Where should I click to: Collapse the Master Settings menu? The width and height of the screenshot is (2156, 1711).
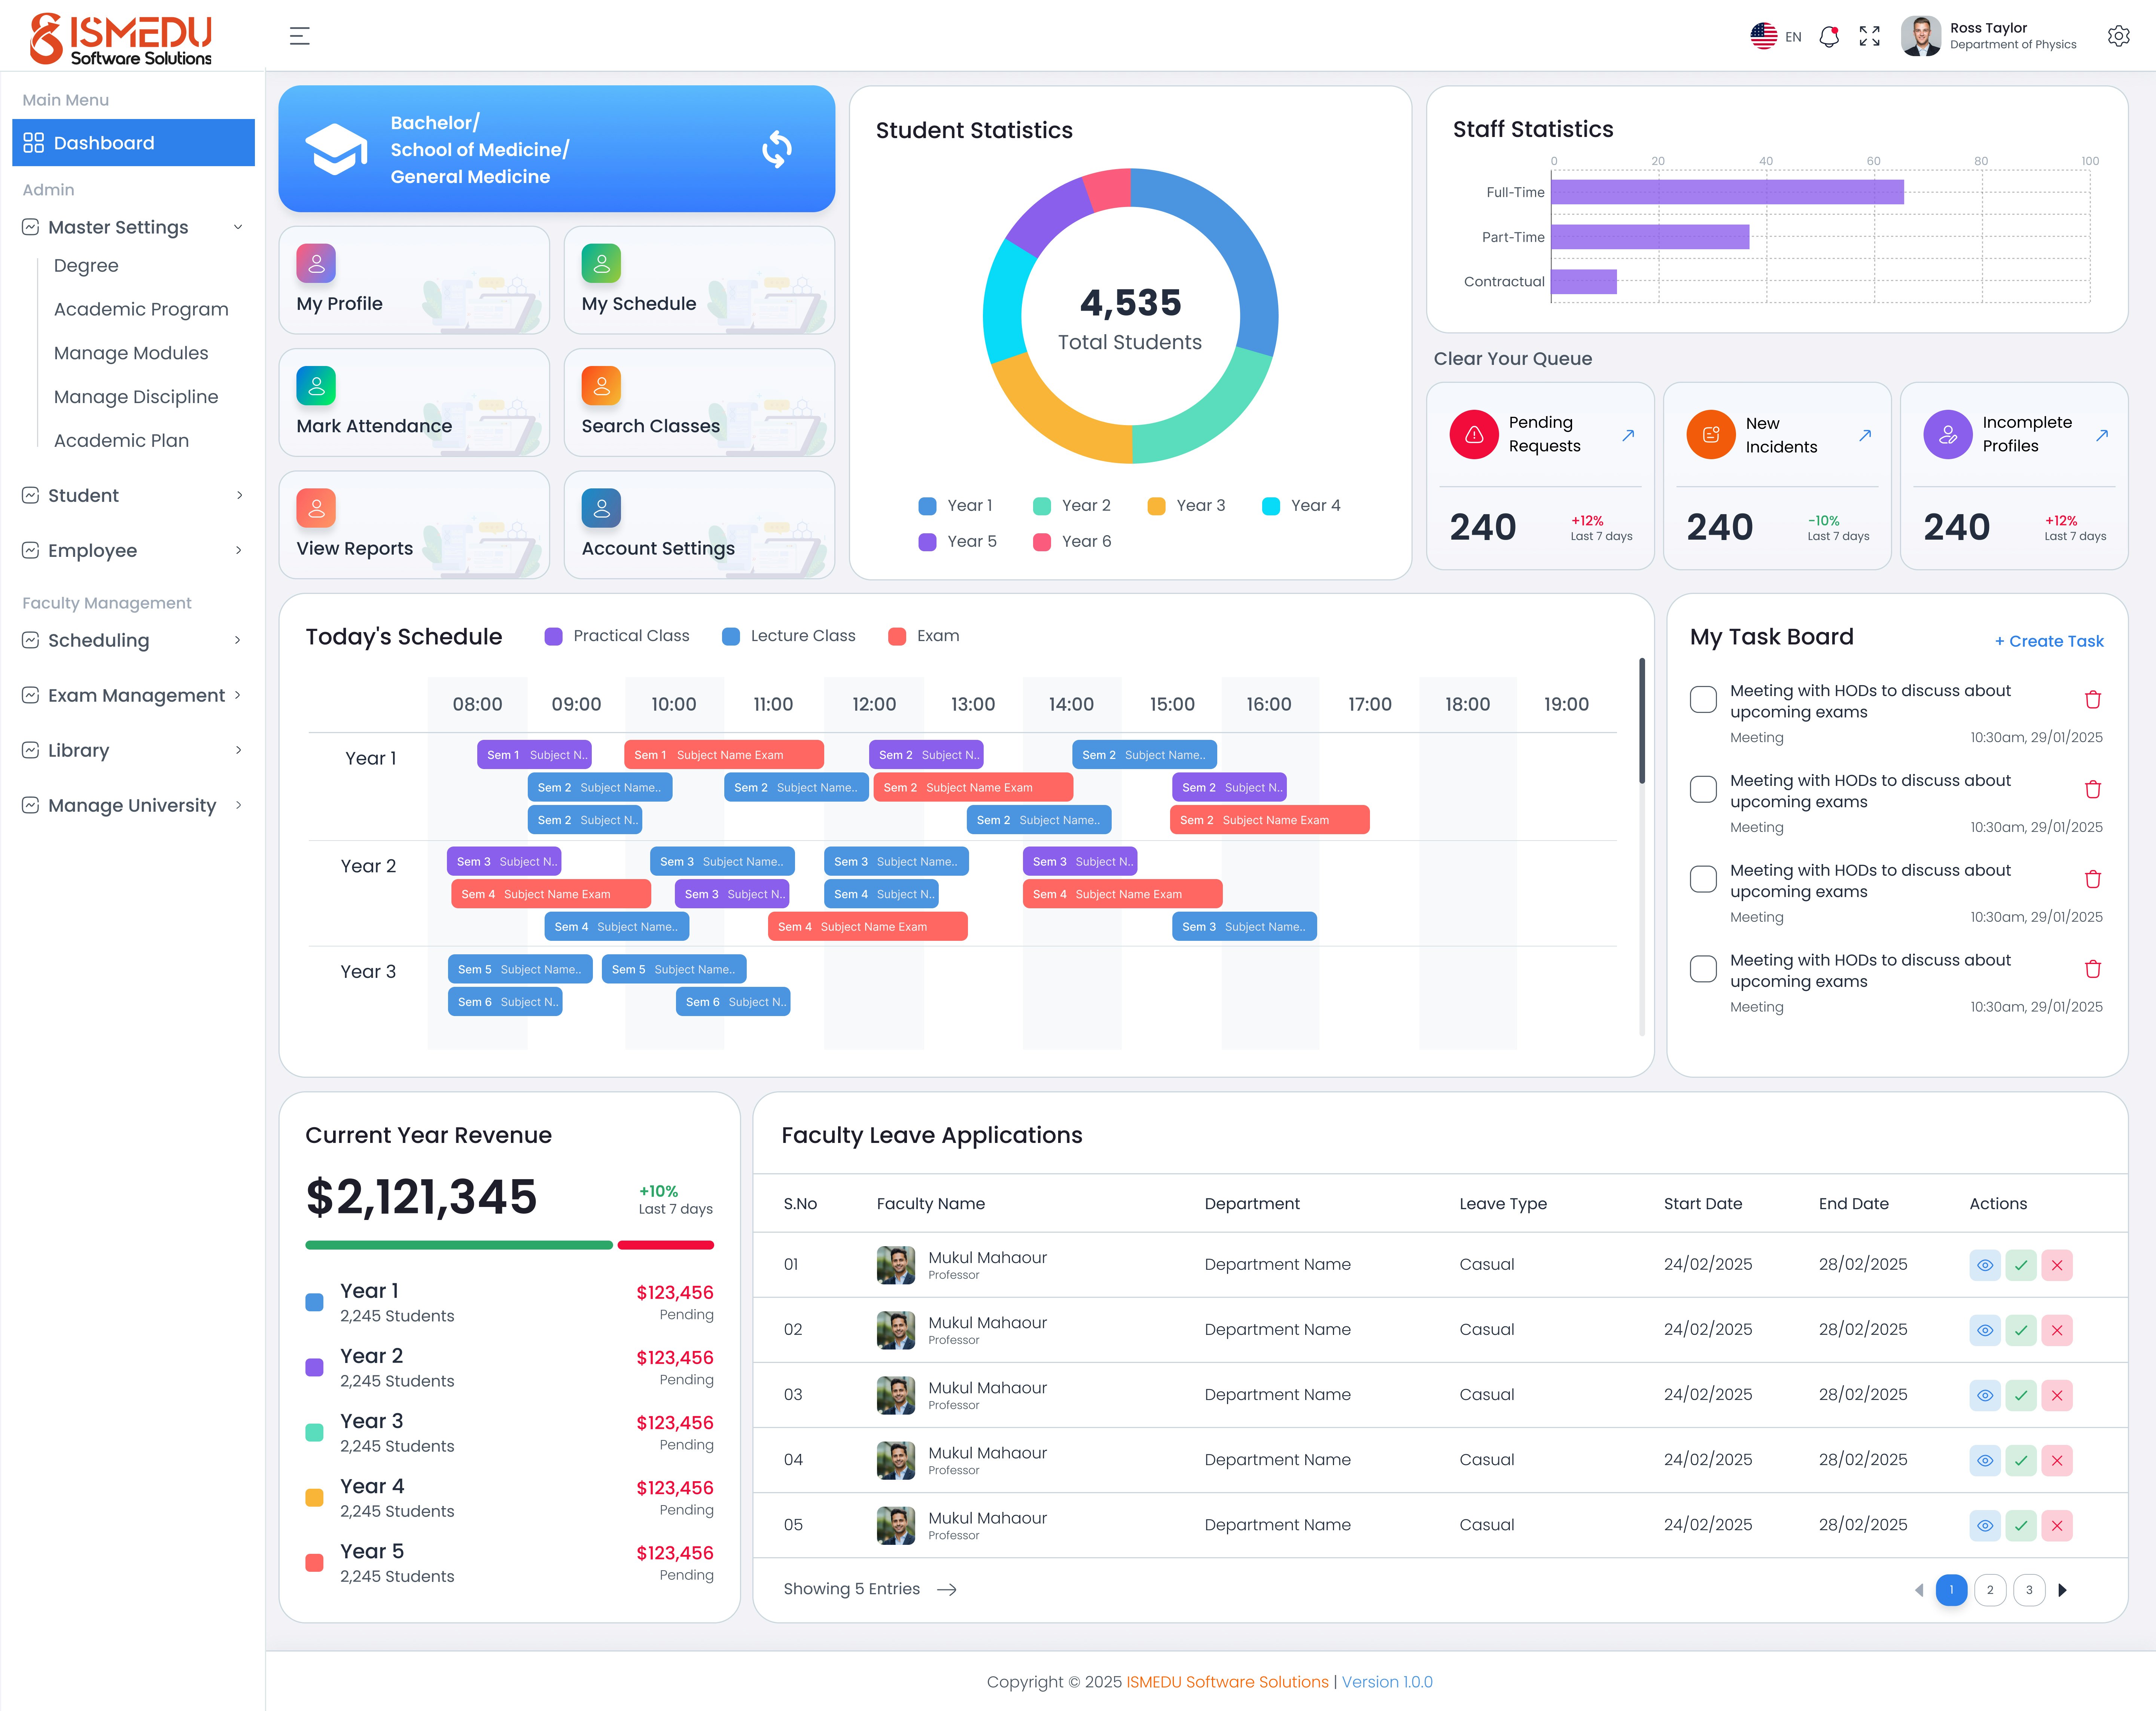pos(133,227)
